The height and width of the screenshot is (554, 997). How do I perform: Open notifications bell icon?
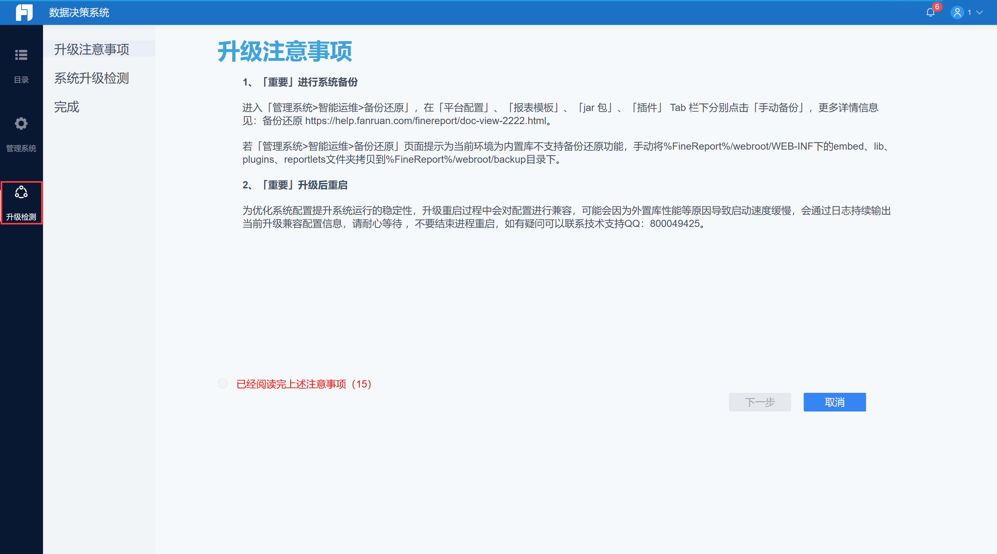(930, 13)
